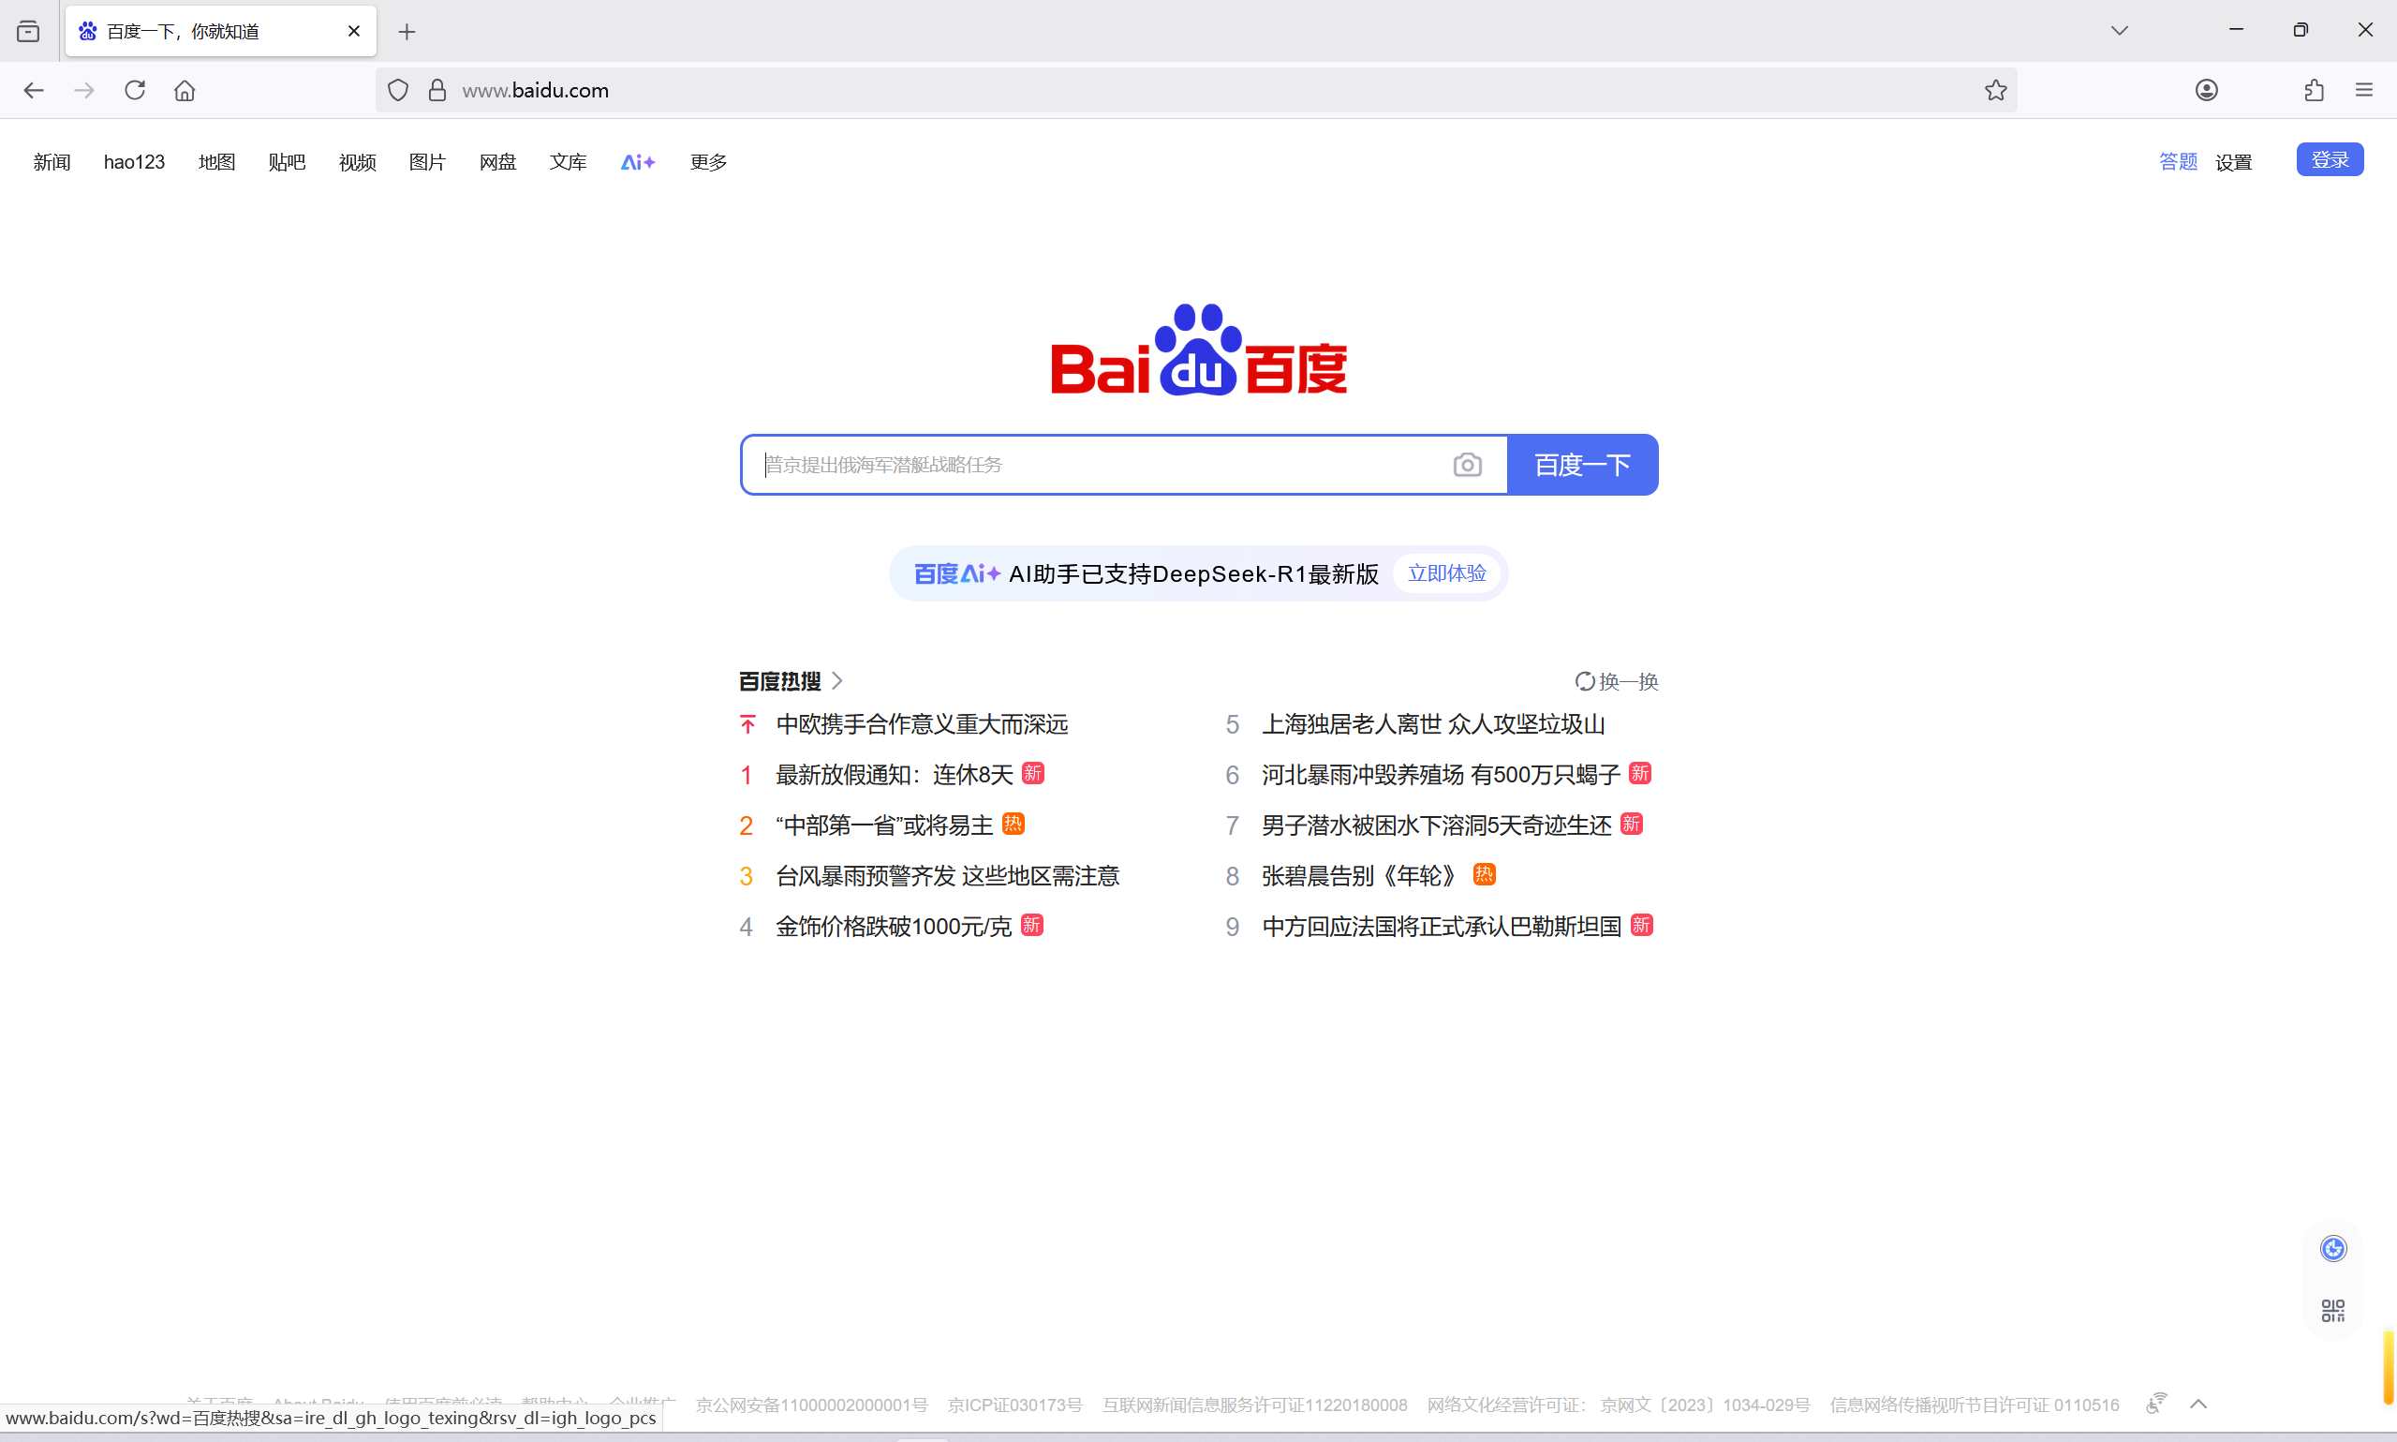Close the Baidu tab
The height and width of the screenshot is (1442, 2397).
pyautogui.click(x=353, y=31)
